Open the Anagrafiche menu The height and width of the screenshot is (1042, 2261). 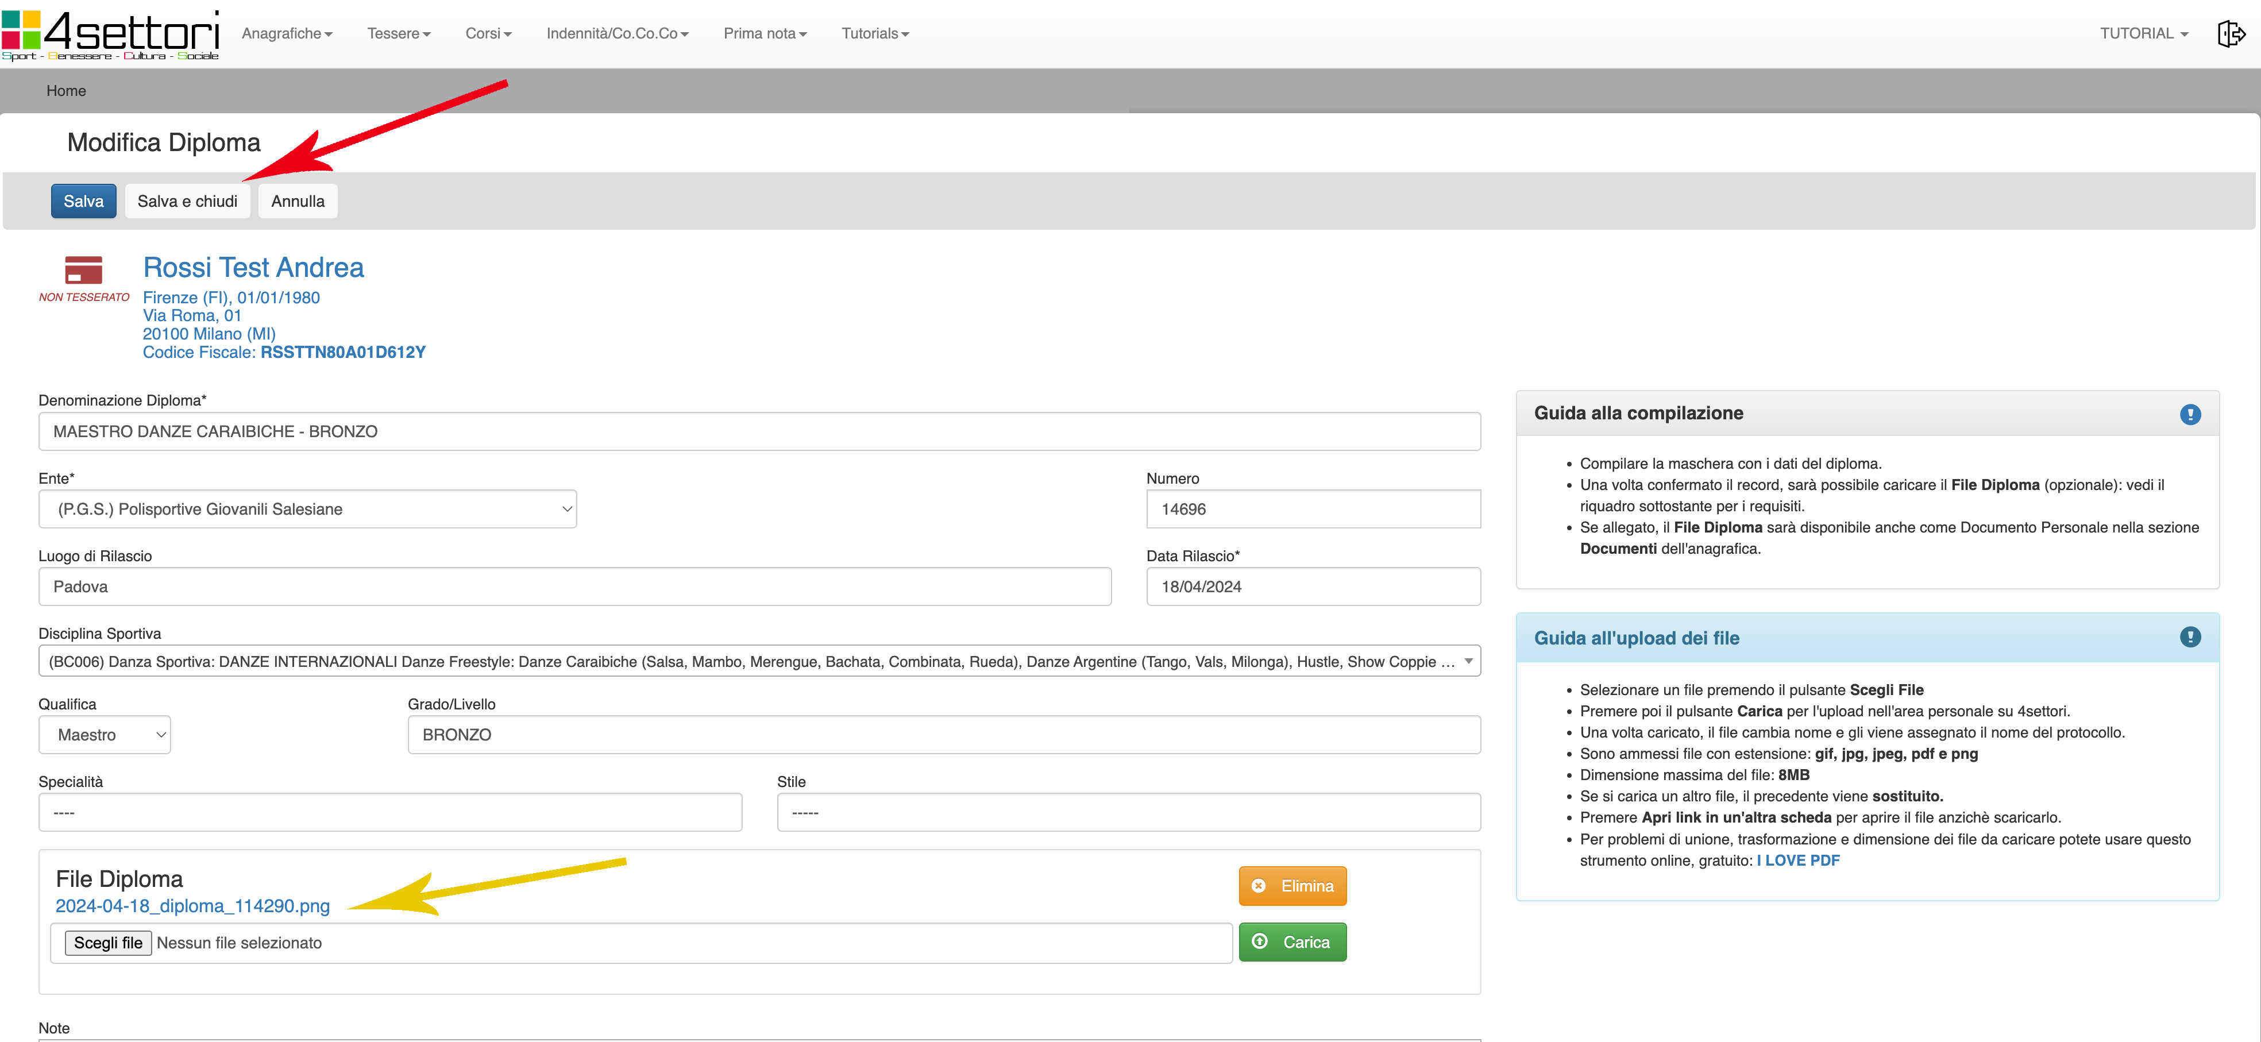pyautogui.click(x=287, y=33)
